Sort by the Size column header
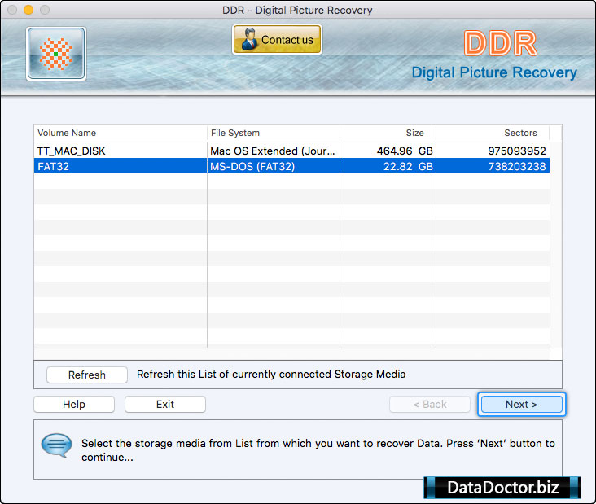This screenshot has width=596, height=504. click(388, 133)
